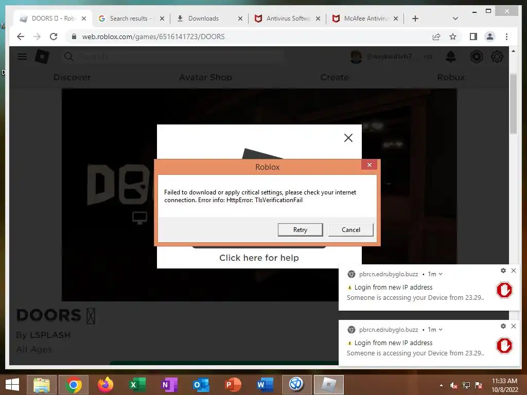Screen dimensions: 527x395
Task: Switch to the Search results tab
Action: click(130, 19)
